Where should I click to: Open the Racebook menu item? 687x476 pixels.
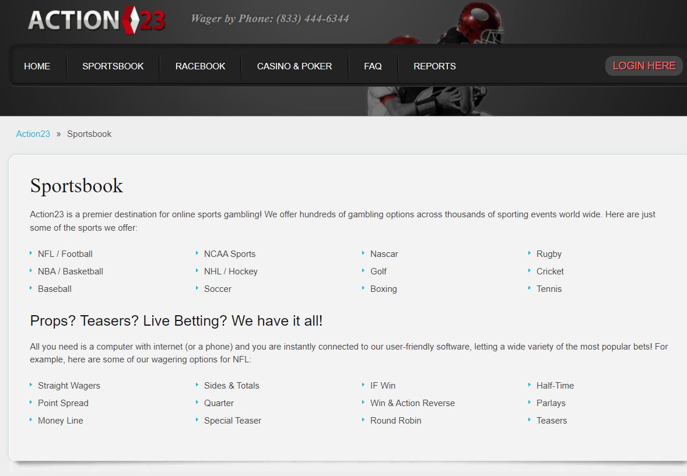(200, 66)
